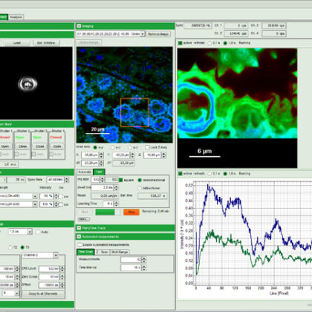Open the Channel 2 dropdown

[x=56, y=255]
